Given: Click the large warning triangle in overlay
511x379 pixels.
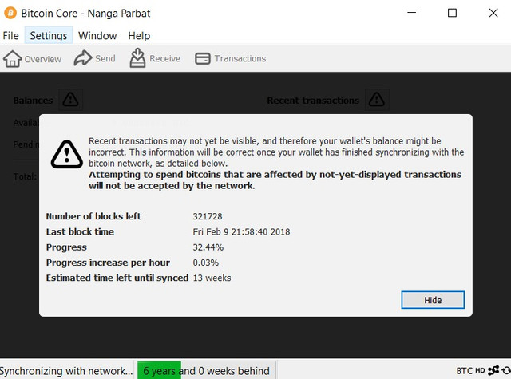Looking at the screenshot, I should (67, 154).
